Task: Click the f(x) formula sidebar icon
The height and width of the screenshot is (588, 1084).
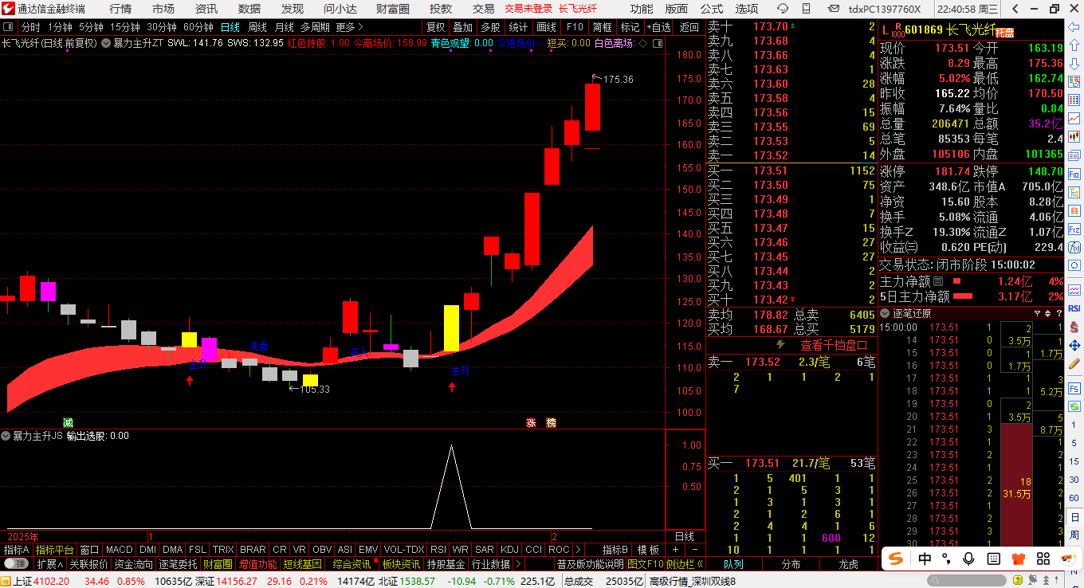Action: click(1074, 248)
